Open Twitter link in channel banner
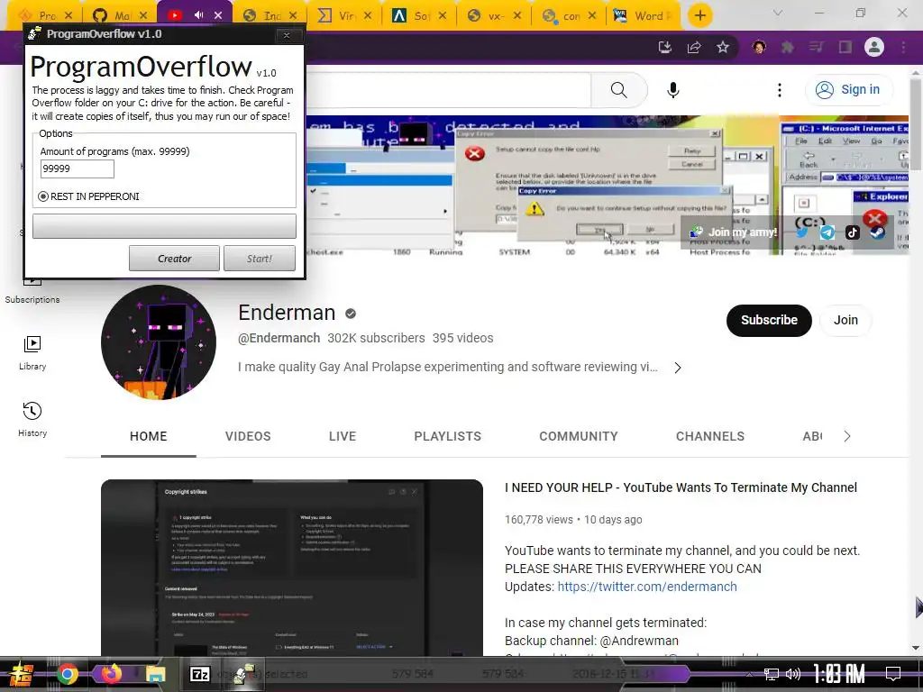This screenshot has width=923, height=692. (x=801, y=232)
